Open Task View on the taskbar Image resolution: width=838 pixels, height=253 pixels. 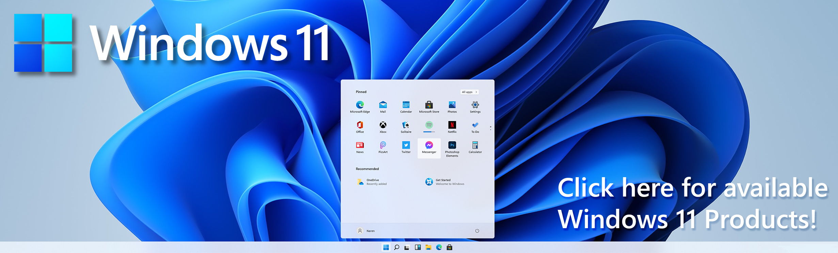[407, 248]
